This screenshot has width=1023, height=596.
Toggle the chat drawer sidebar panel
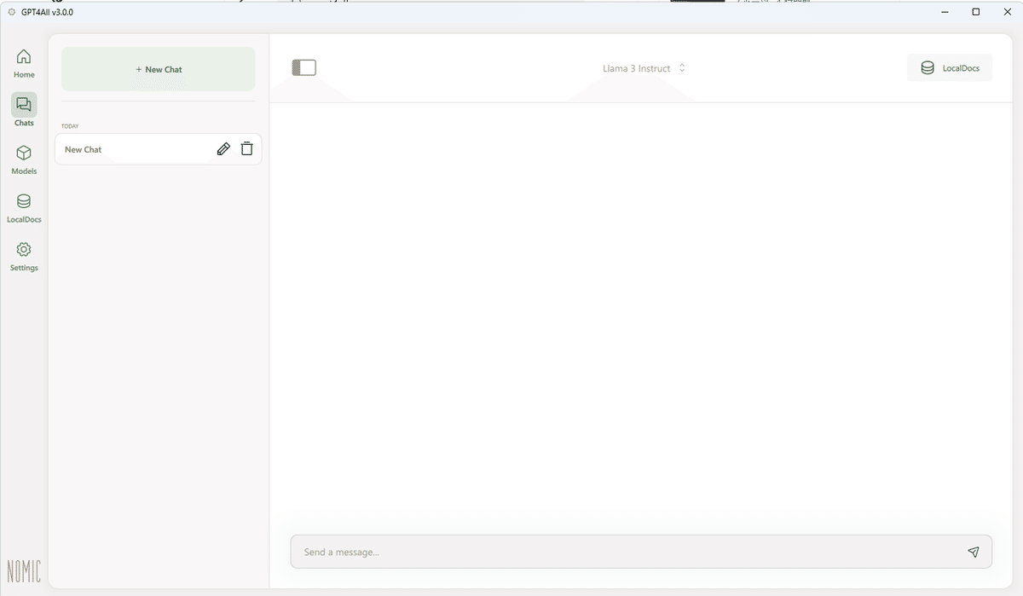303,67
